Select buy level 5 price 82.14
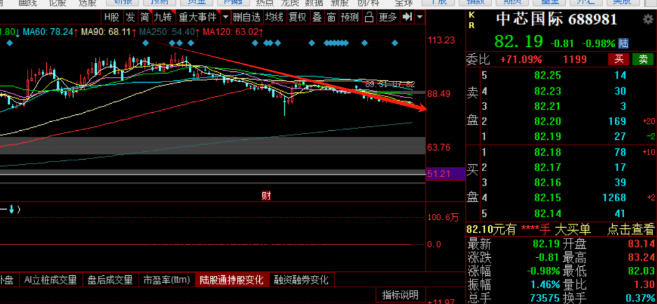This screenshot has width=657, height=304. tap(547, 214)
